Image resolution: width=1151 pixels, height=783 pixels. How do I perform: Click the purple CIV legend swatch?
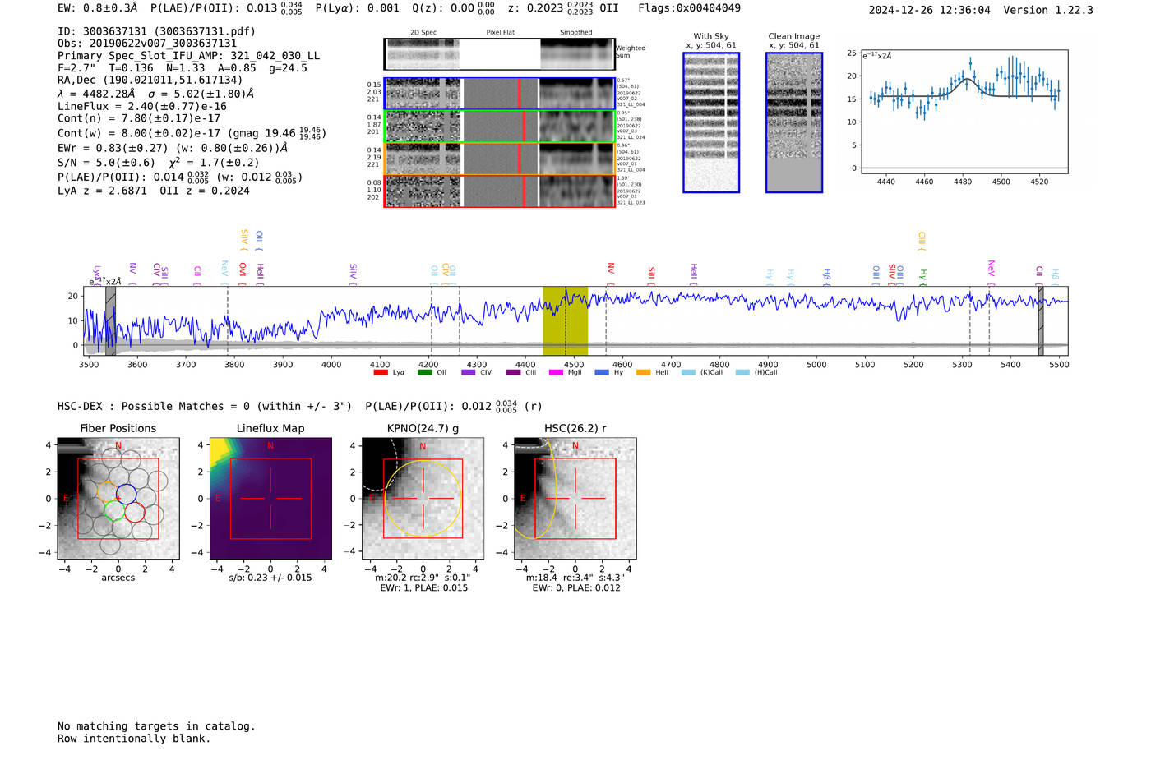click(469, 372)
